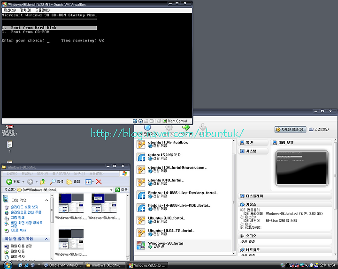
Task: Expand the quick launch overflow chevron
Action: [x=38, y=264]
